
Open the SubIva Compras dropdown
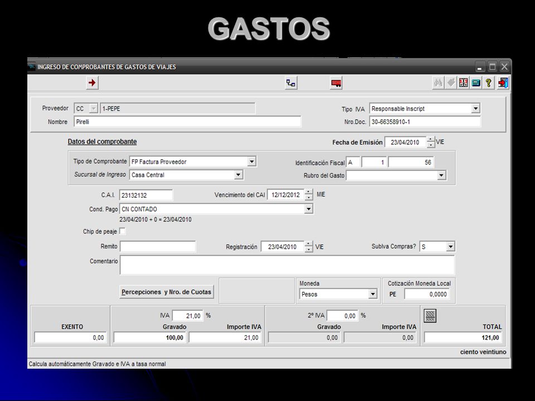point(450,246)
